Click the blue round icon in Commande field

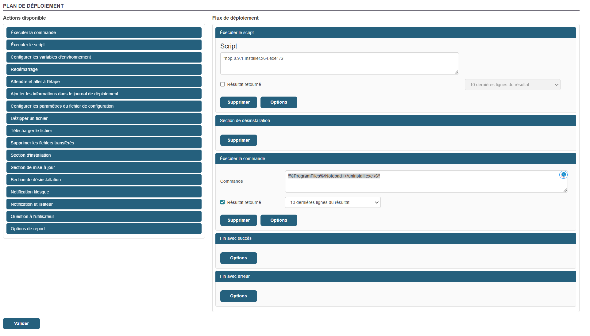point(563,175)
